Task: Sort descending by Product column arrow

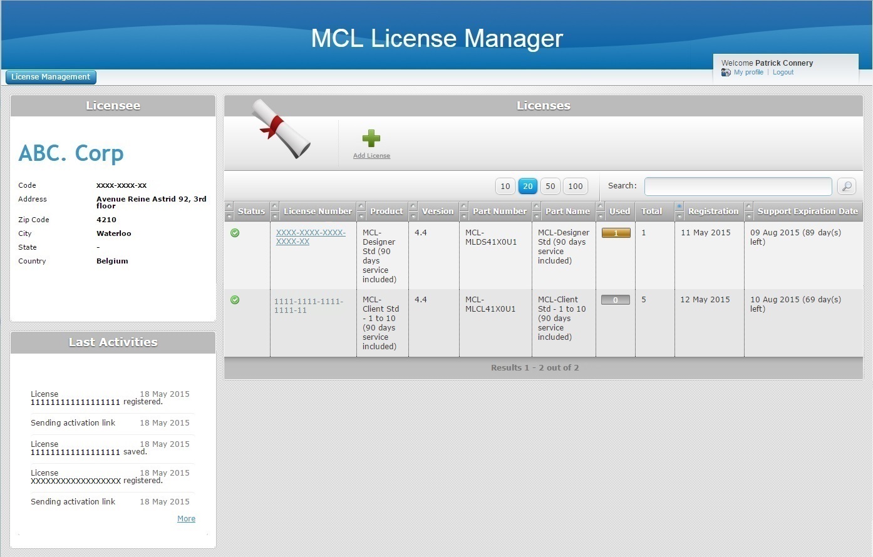Action: click(361, 217)
